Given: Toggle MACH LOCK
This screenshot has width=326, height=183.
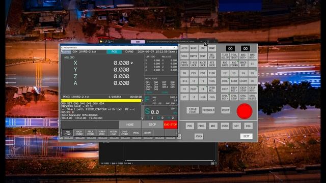Looking at the screenshot, I should pyautogui.click(x=203, y=64).
